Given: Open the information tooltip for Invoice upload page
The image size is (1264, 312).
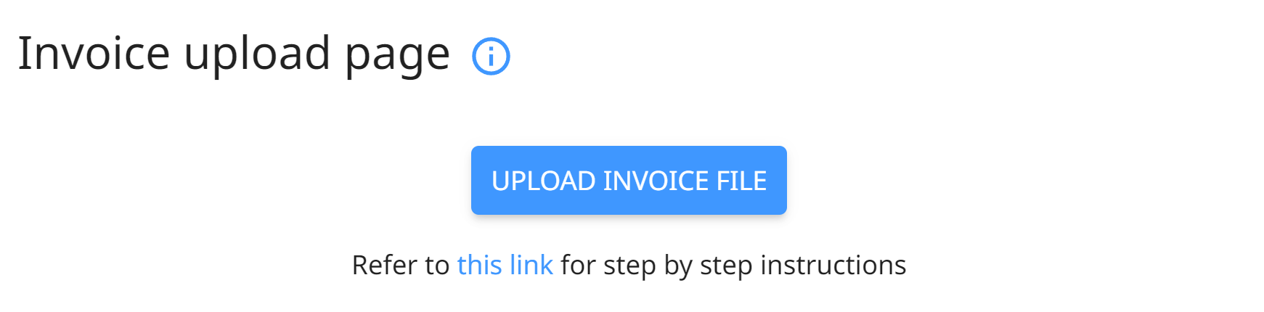Looking at the screenshot, I should click(492, 57).
